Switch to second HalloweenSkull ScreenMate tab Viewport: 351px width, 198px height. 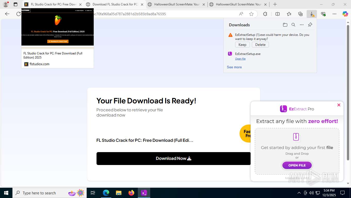(x=239, y=4)
